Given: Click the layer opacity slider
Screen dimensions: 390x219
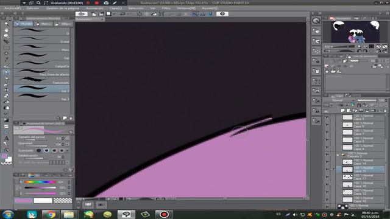Looking at the screenshot, I should (367, 100).
